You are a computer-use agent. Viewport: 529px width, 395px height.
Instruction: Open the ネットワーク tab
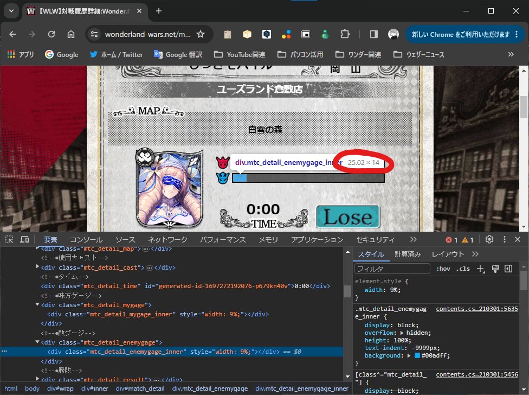click(x=167, y=240)
